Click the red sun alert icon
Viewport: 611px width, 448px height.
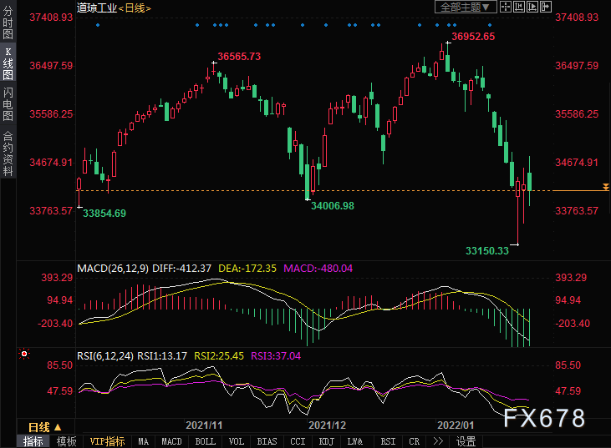point(24,354)
